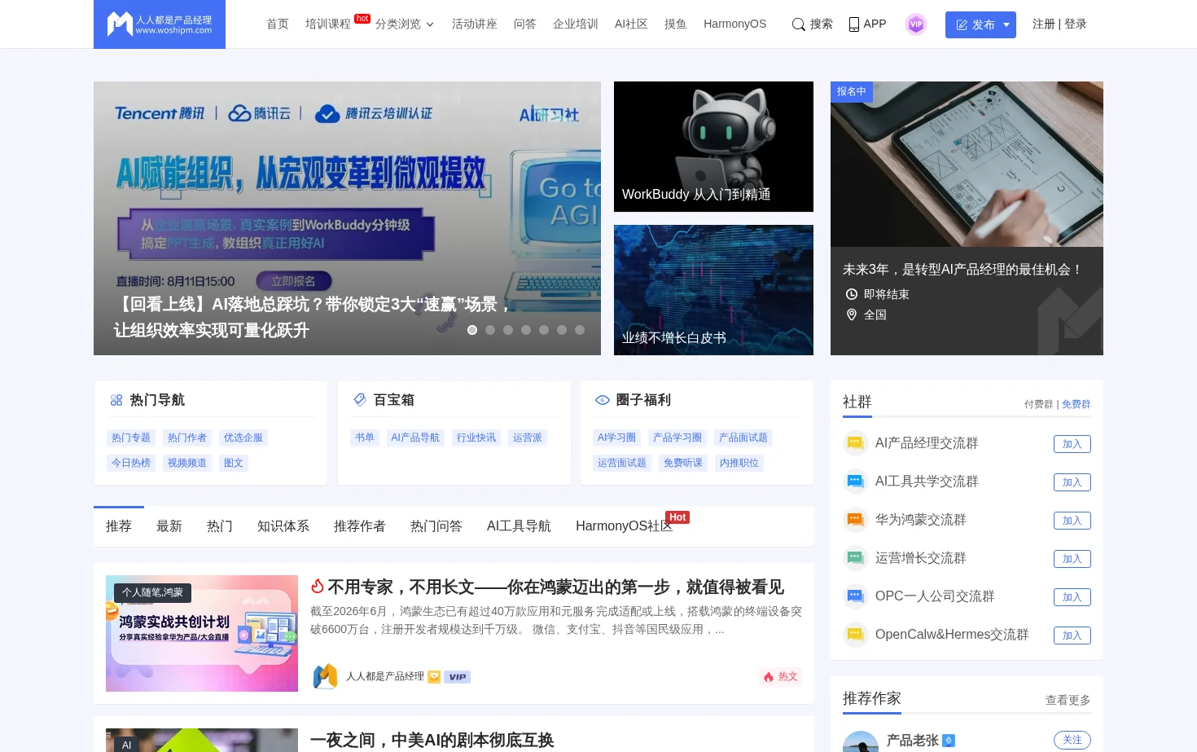1197x752 pixels.
Task: Open the 发布 dropdown arrow
Action: (1006, 25)
